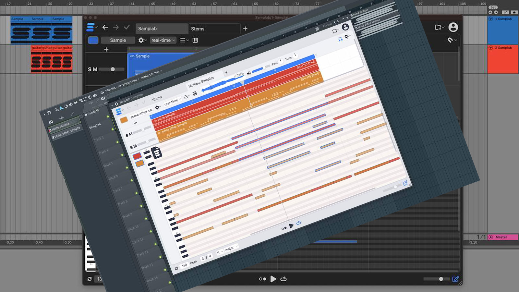Click Multiple Samples tab in the tilted window

pos(201,81)
